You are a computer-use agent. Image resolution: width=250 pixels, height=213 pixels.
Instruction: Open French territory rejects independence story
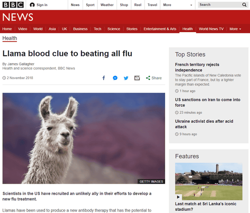(x=197, y=67)
